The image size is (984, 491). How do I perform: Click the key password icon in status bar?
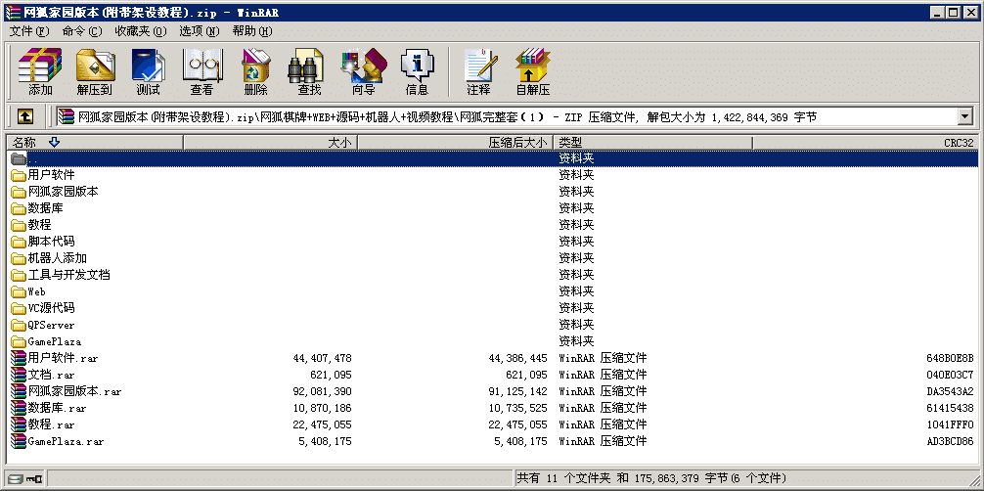pyautogui.click(x=34, y=479)
